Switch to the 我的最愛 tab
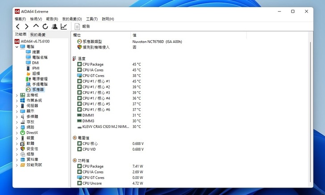Image resolution: width=325 pixels, height=195 pixels. coord(38,34)
